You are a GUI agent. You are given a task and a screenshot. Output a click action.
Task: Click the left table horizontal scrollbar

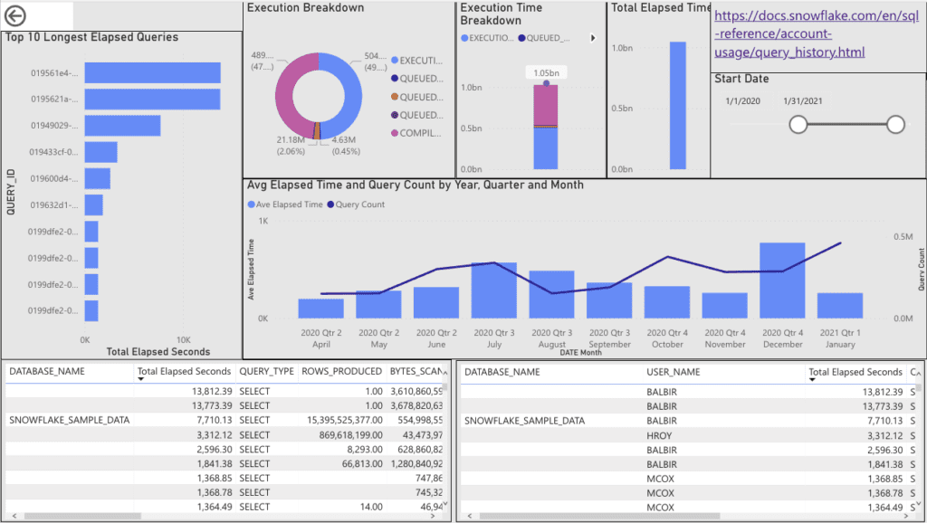point(82,516)
